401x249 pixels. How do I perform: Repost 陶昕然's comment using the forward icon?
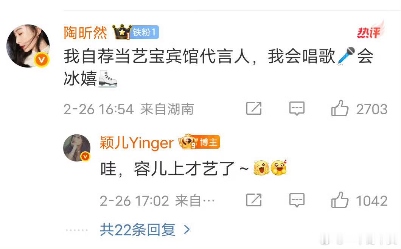(x=254, y=108)
